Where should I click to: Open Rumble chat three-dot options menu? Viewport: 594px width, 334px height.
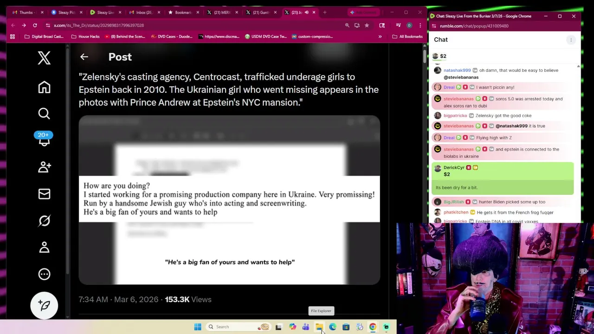point(571,40)
